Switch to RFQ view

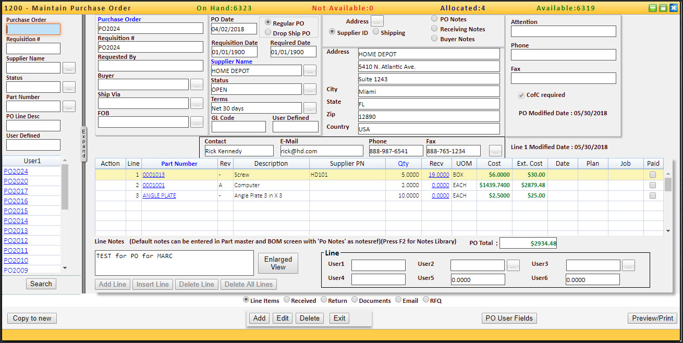426,300
